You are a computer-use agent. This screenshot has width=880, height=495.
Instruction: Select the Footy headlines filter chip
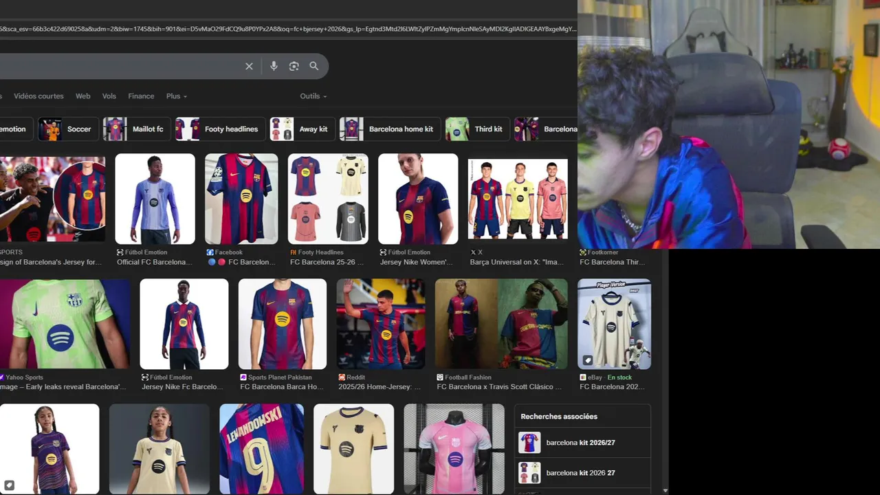pyautogui.click(x=219, y=129)
